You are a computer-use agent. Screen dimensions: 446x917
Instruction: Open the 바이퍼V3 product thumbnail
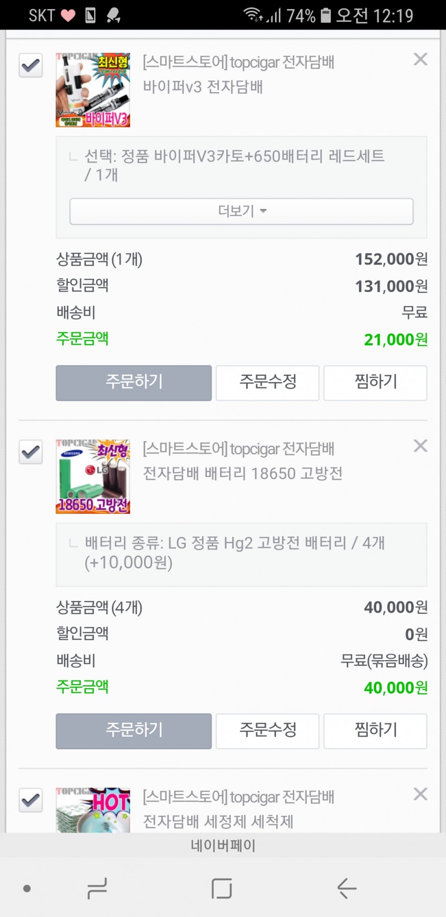pos(93,90)
